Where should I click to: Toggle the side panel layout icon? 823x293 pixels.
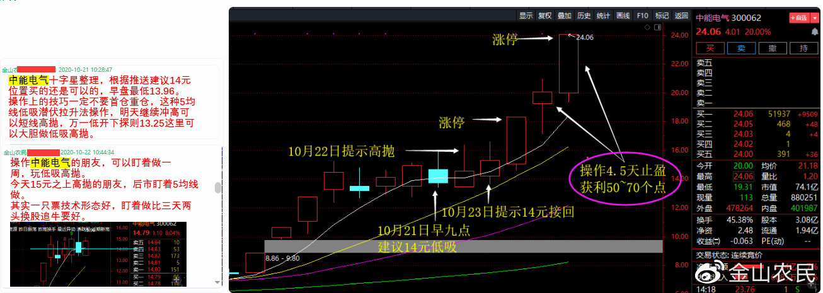tap(657, 28)
